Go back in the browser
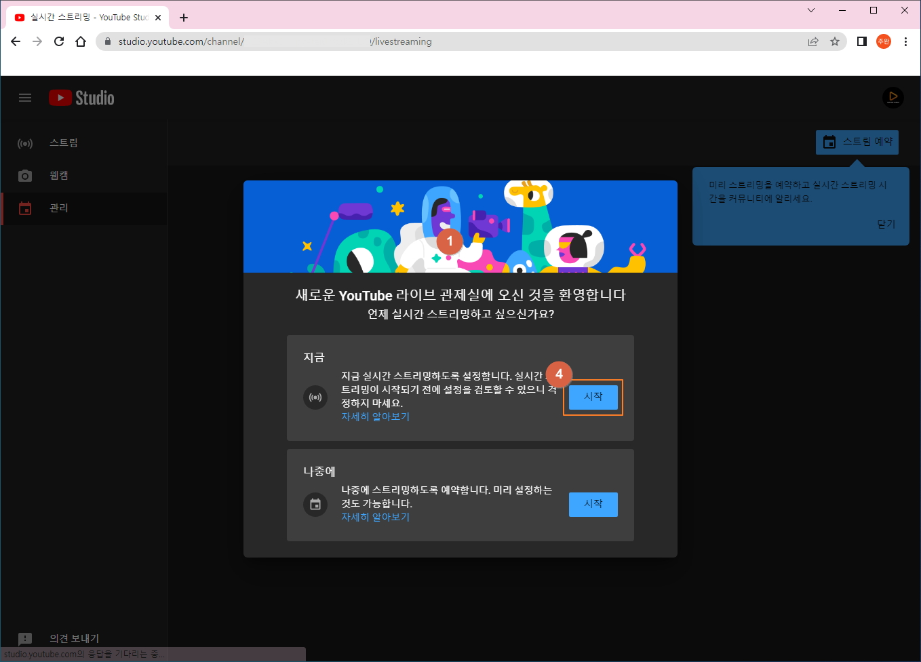Image resolution: width=921 pixels, height=662 pixels. (x=16, y=41)
